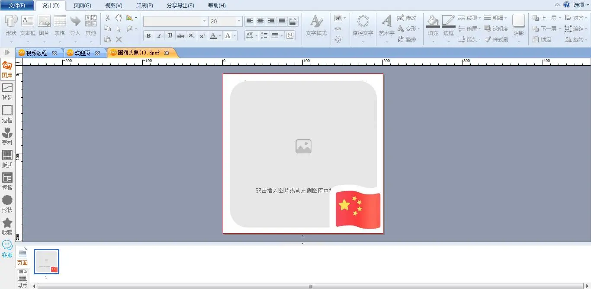Open the 背景 background panel
The image size is (591, 289).
point(7,92)
